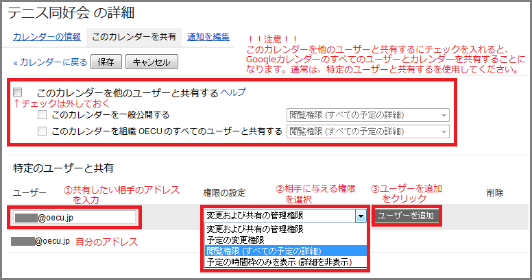Open the 'ヘルプ' link
This screenshot has height=280, width=532.
(233, 92)
